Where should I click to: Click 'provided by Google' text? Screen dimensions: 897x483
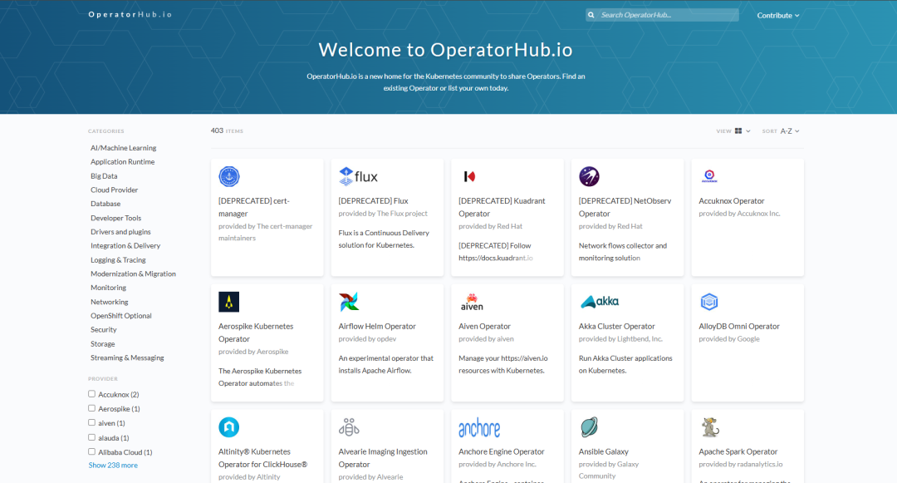729,339
